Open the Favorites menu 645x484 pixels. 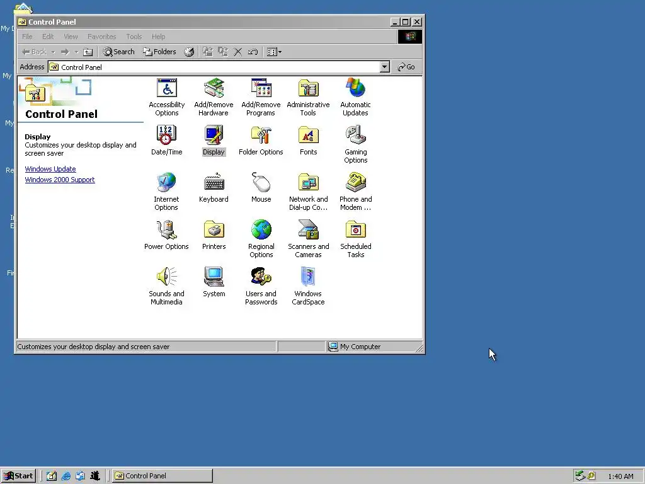(x=101, y=37)
